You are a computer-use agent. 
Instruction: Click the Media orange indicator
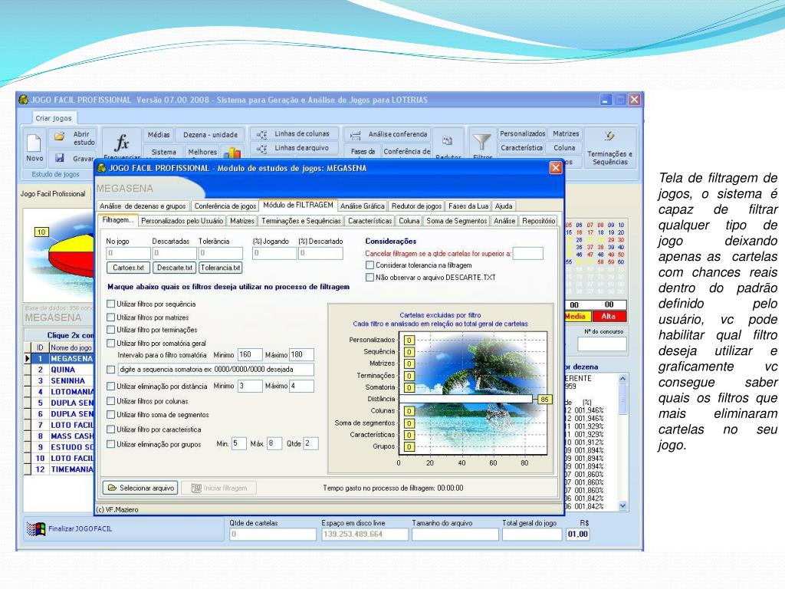point(576,317)
